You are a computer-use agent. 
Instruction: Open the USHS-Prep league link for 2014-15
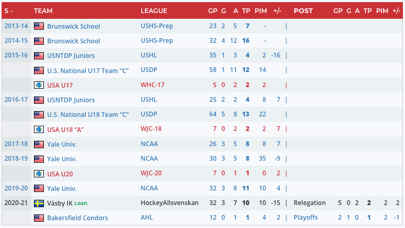coord(157,41)
